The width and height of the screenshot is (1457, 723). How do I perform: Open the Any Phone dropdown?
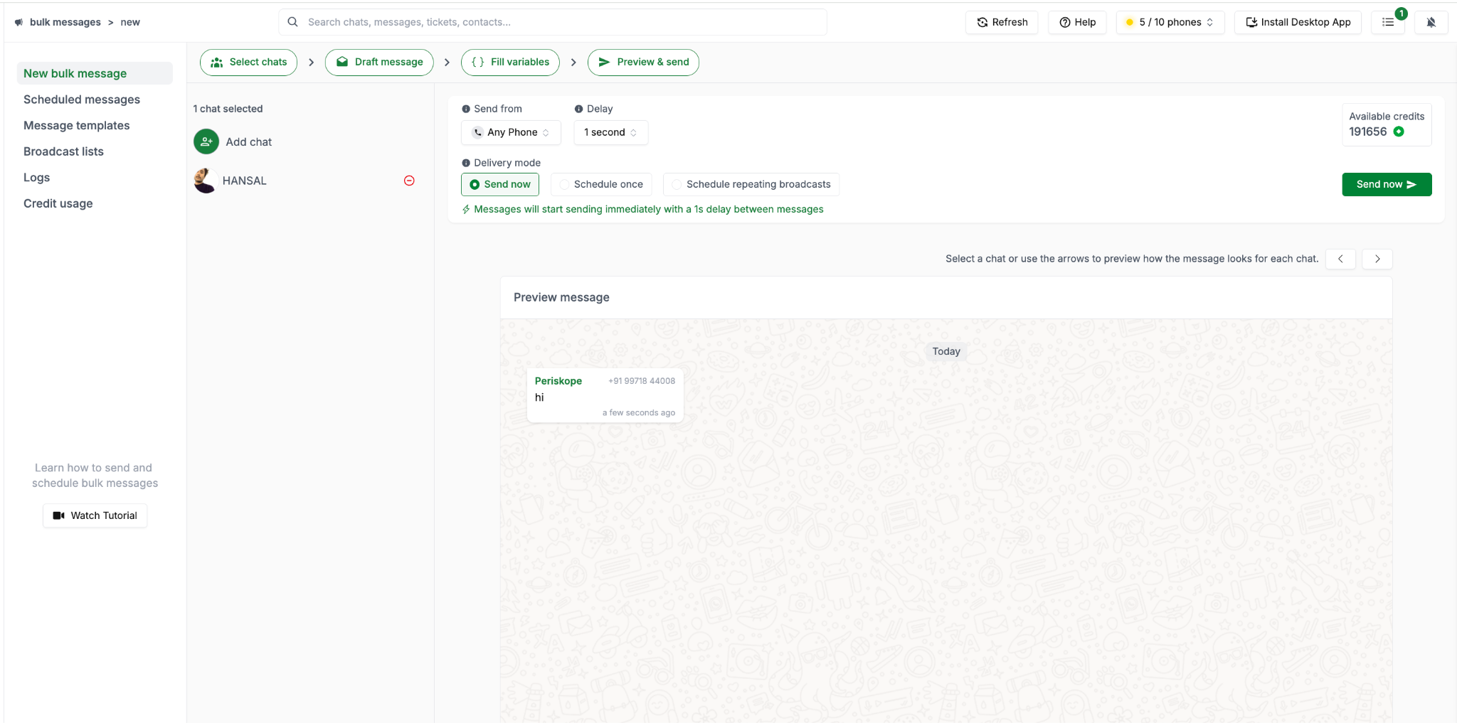[511, 132]
